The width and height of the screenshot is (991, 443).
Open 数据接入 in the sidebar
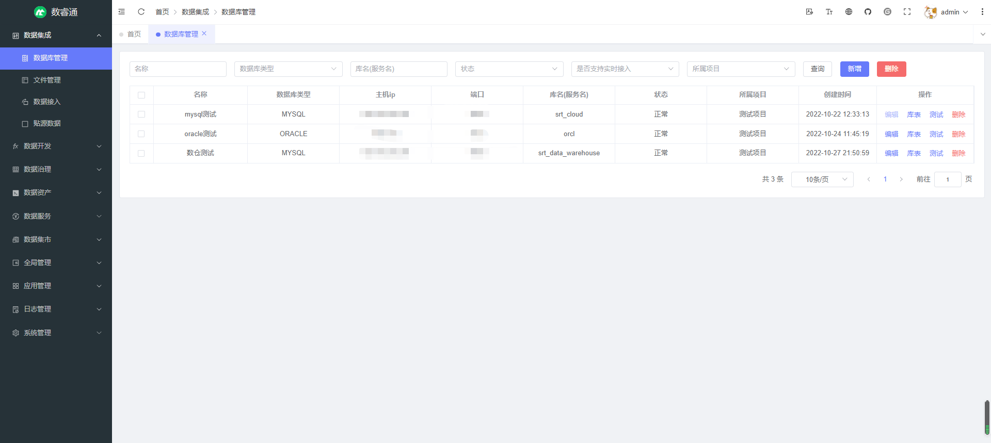click(56, 102)
